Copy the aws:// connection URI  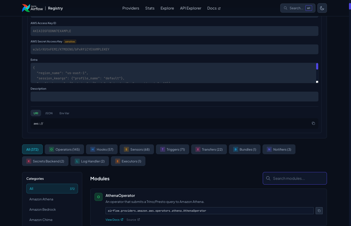pos(313,123)
